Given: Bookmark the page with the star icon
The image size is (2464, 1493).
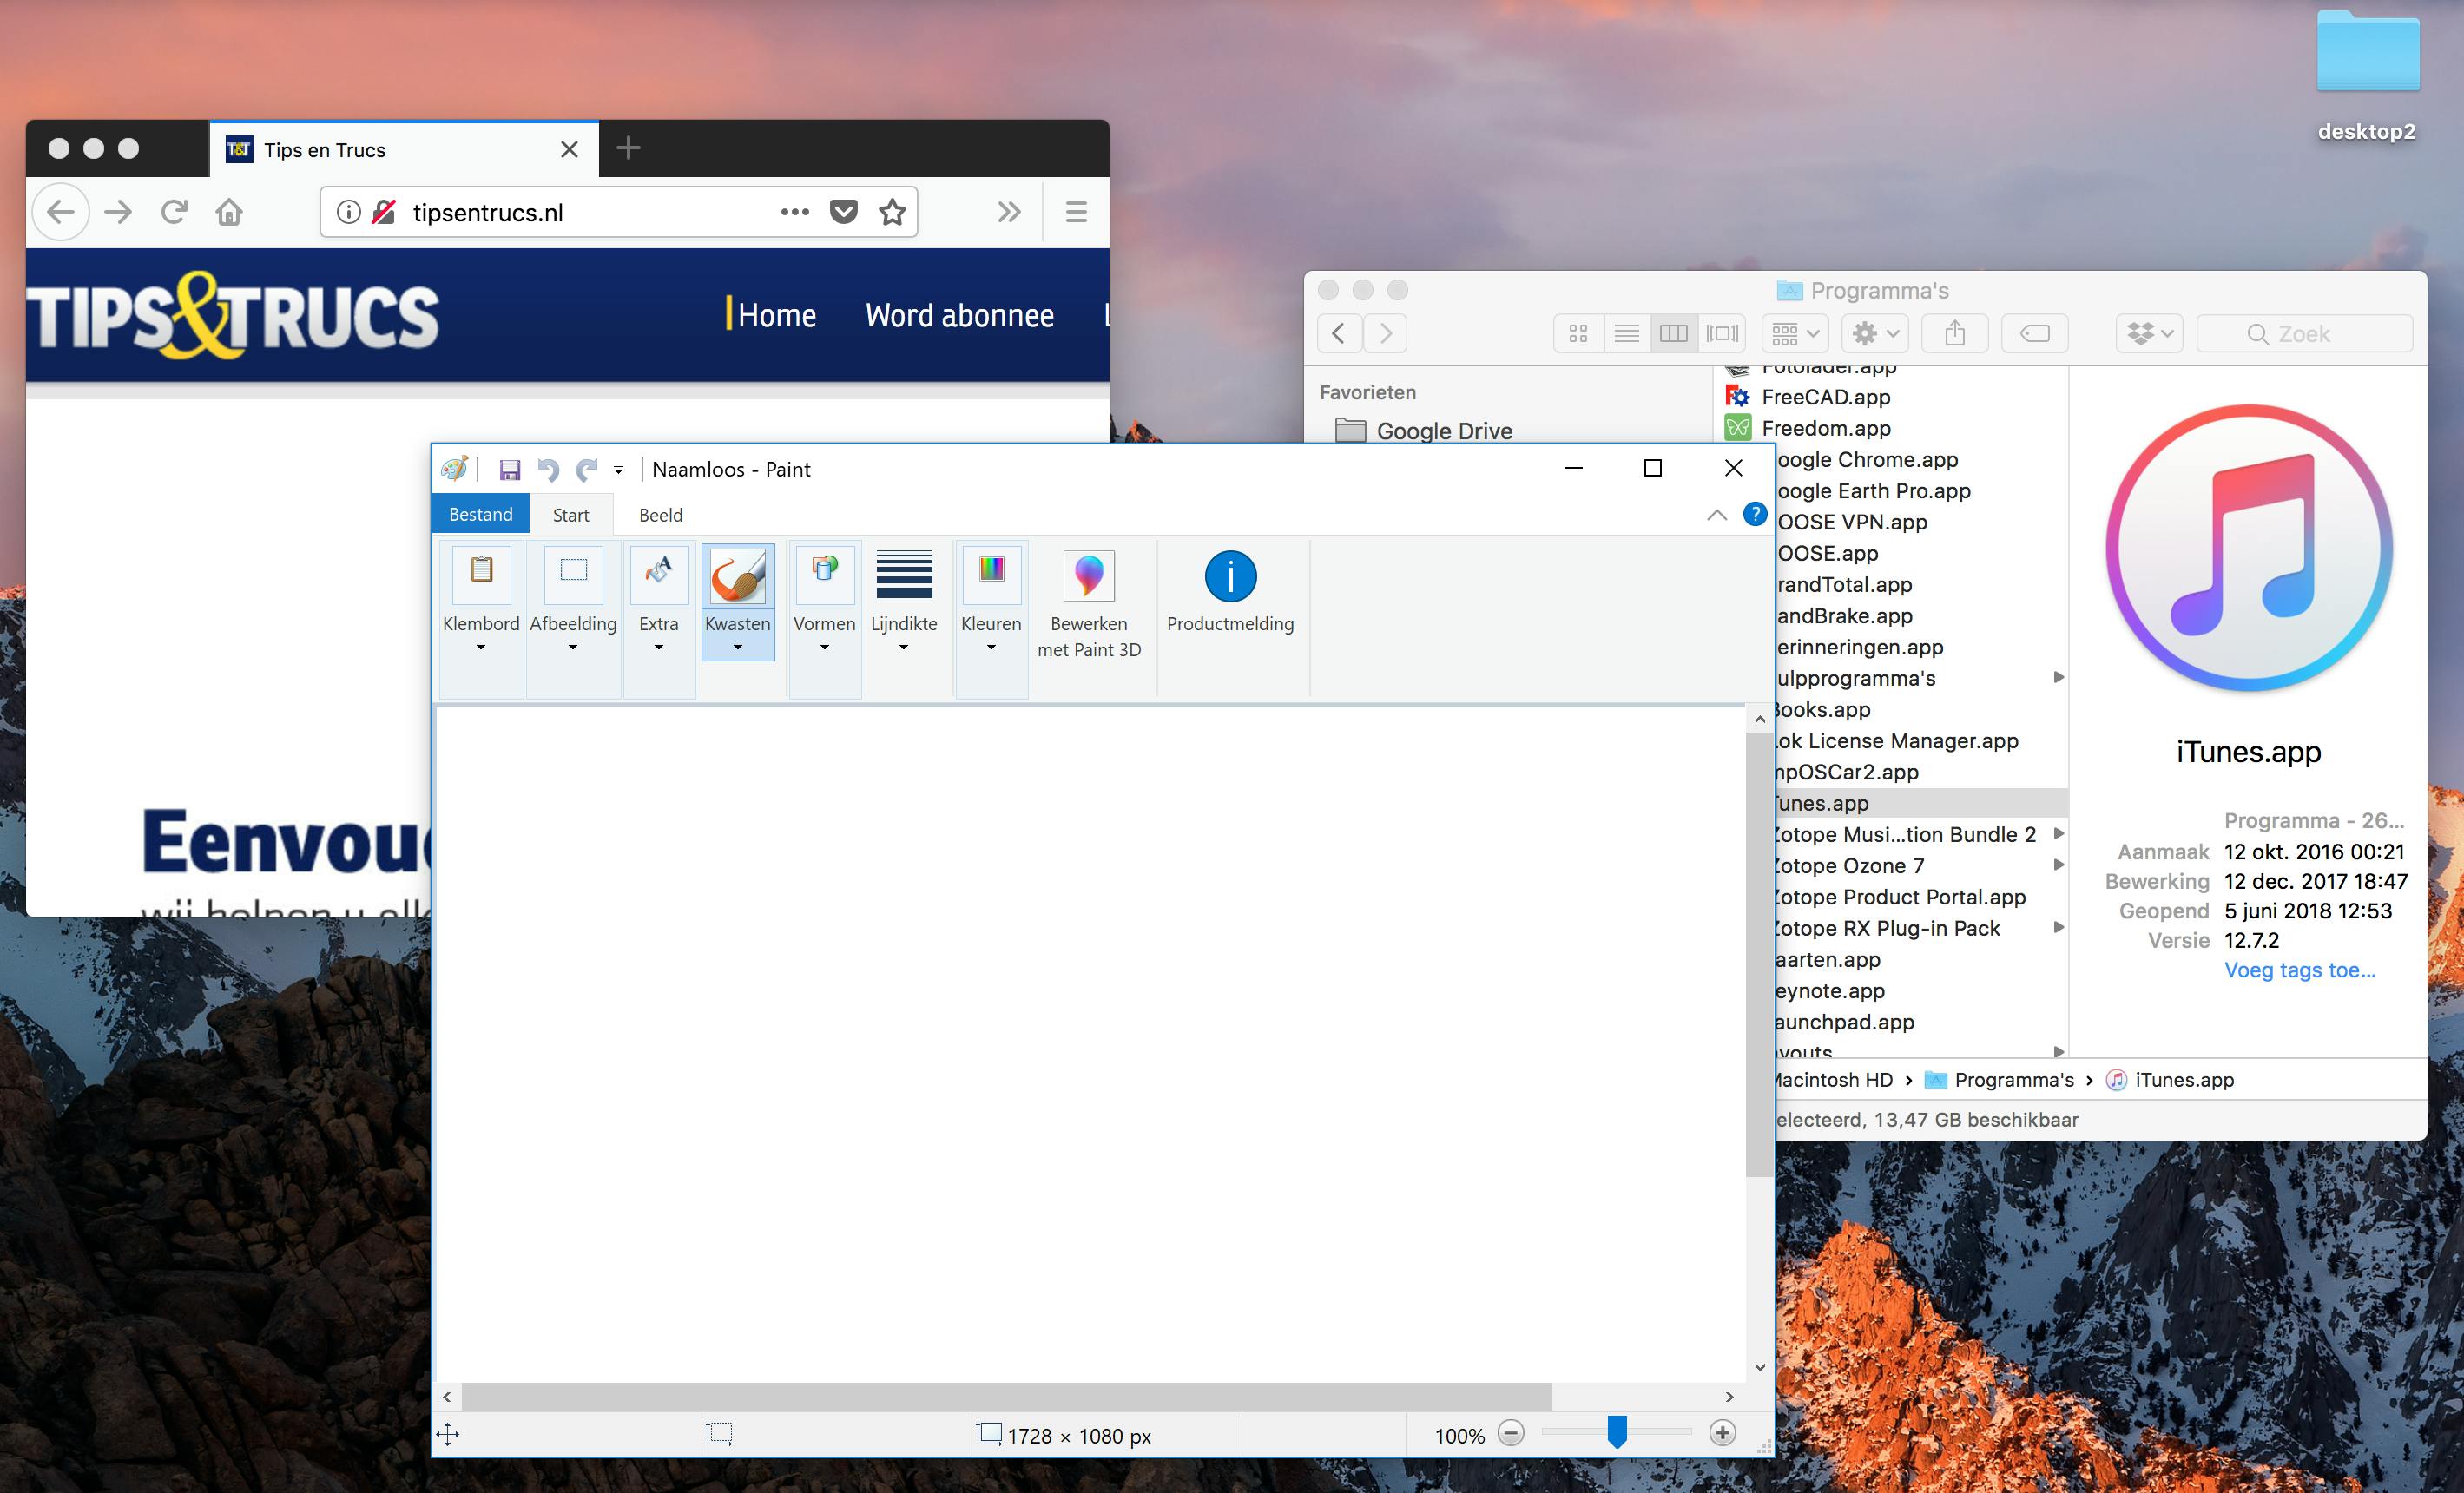Looking at the screenshot, I should tap(892, 212).
